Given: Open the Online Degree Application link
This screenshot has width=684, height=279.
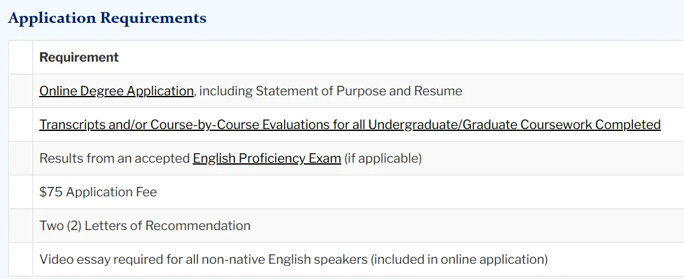Looking at the screenshot, I should click(x=117, y=91).
